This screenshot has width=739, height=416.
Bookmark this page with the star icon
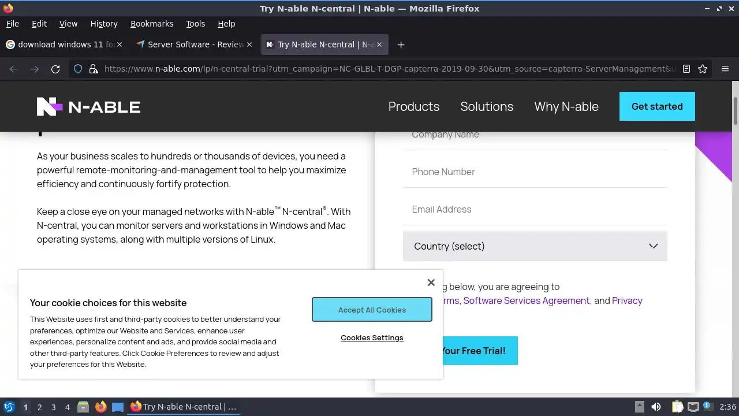pyautogui.click(x=703, y=69)
